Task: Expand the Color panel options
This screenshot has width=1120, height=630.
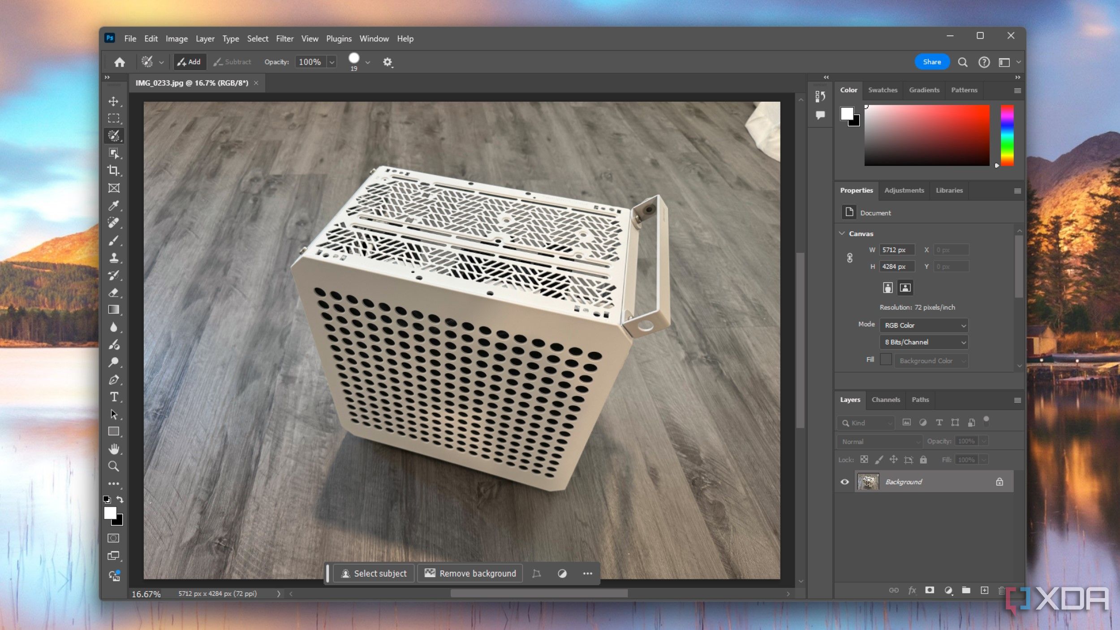Action: tap(1017, 89)
